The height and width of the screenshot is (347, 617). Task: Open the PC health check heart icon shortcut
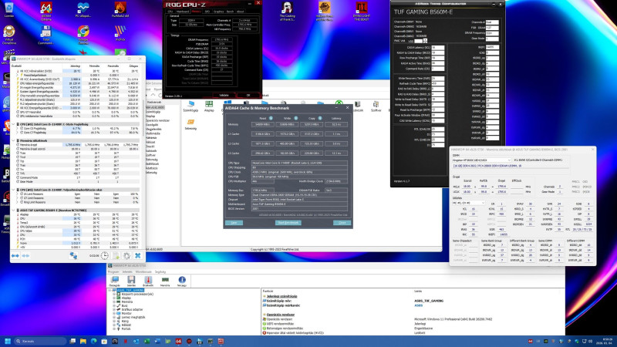83,11
